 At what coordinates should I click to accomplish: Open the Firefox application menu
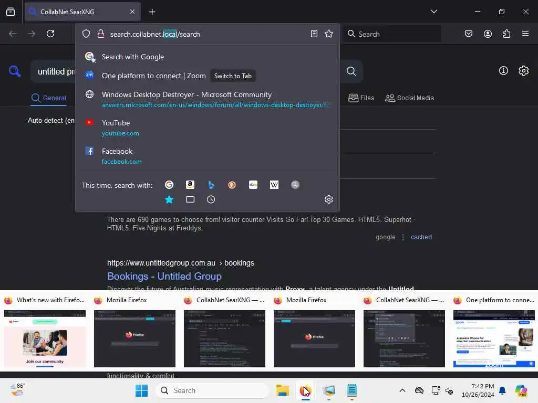pos(525,34)
